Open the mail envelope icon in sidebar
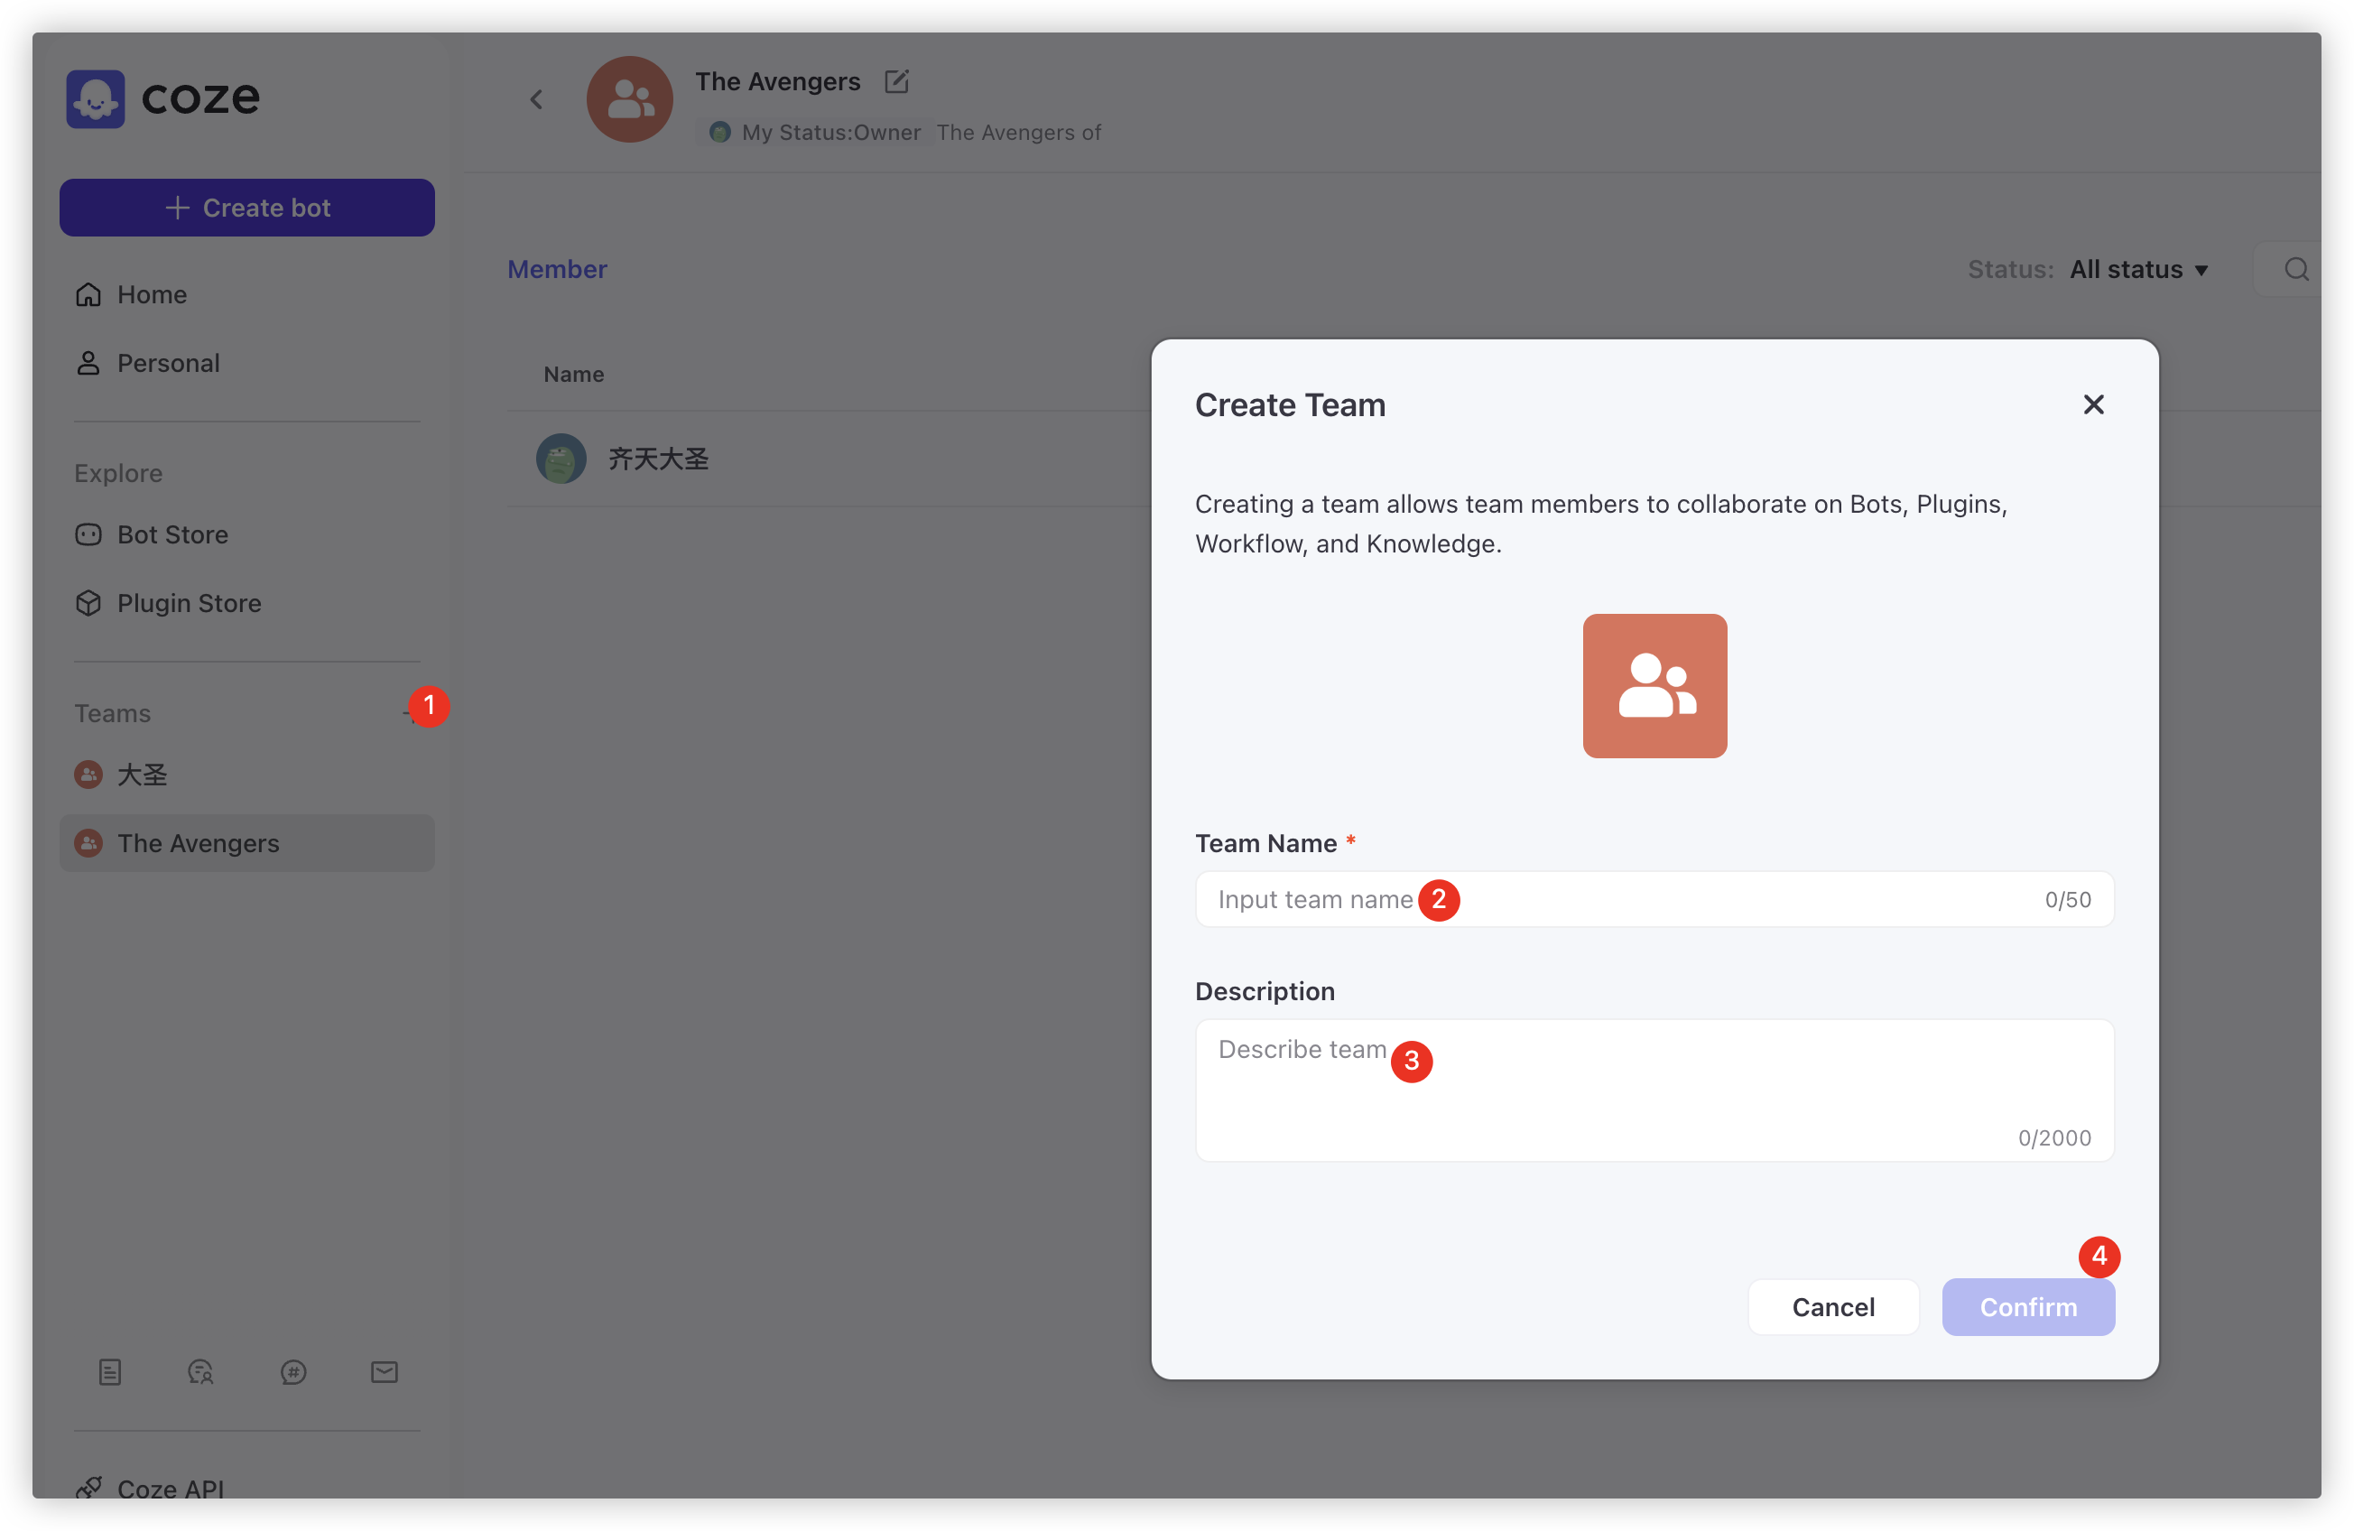 [385, 1372]
